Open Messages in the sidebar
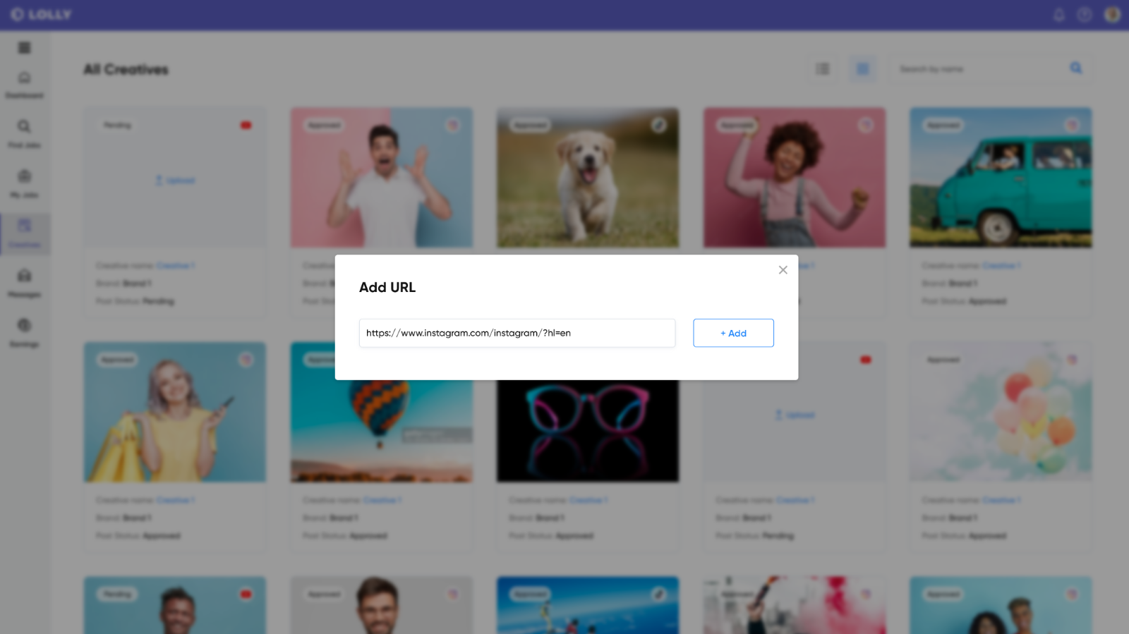Viewport: 1129px width, 634px height. click(x=25, y=284)
